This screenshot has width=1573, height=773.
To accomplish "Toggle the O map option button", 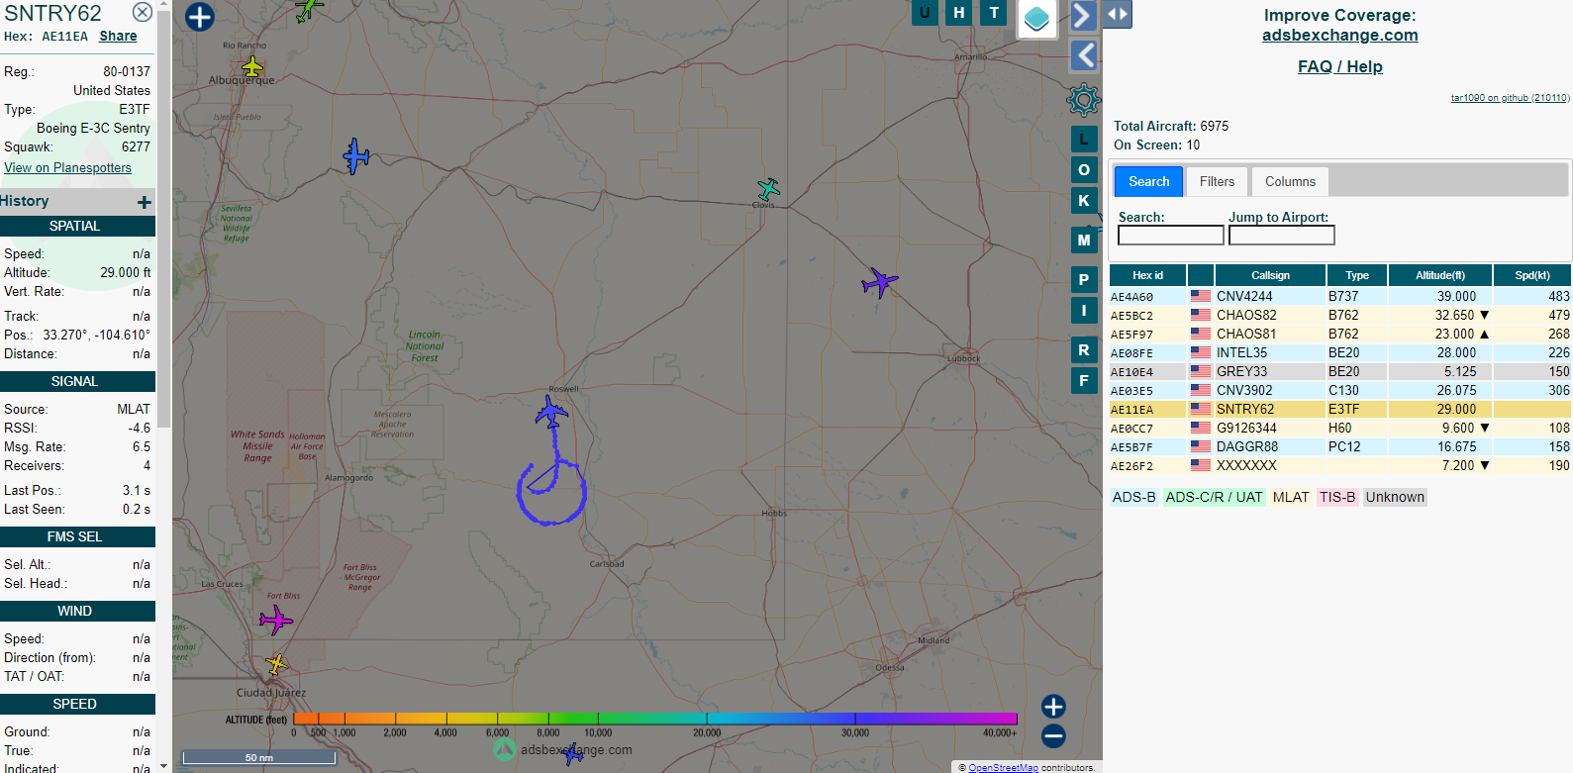I will click(x=1084, y=170).
